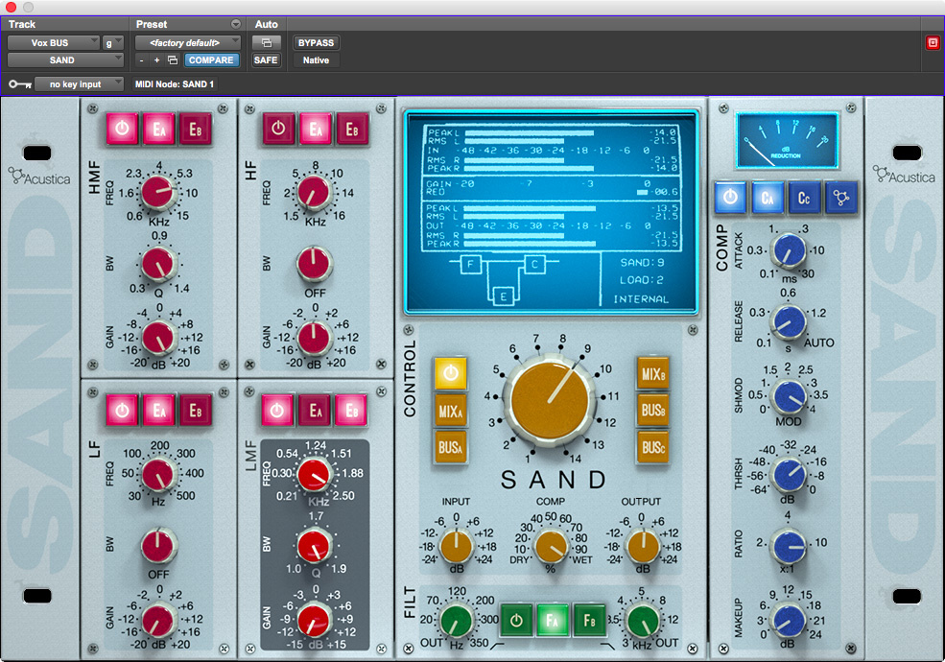Select the MIX B console button
945x662 pixels.
(x=653, y=373)
